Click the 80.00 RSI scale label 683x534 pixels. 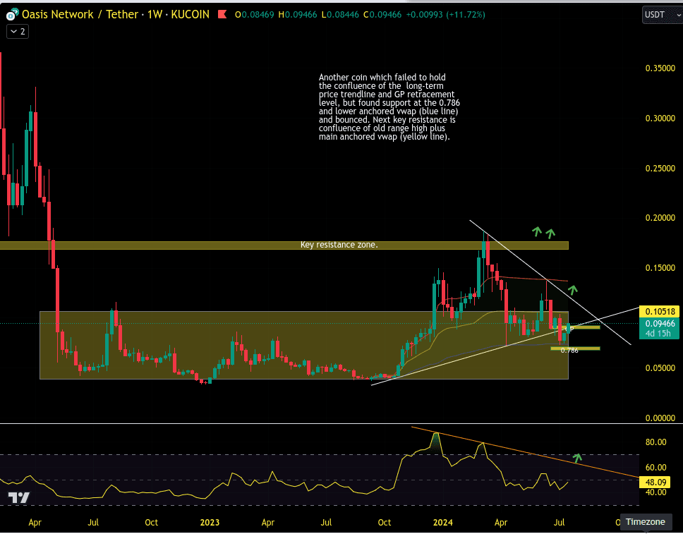coord(655,442)
